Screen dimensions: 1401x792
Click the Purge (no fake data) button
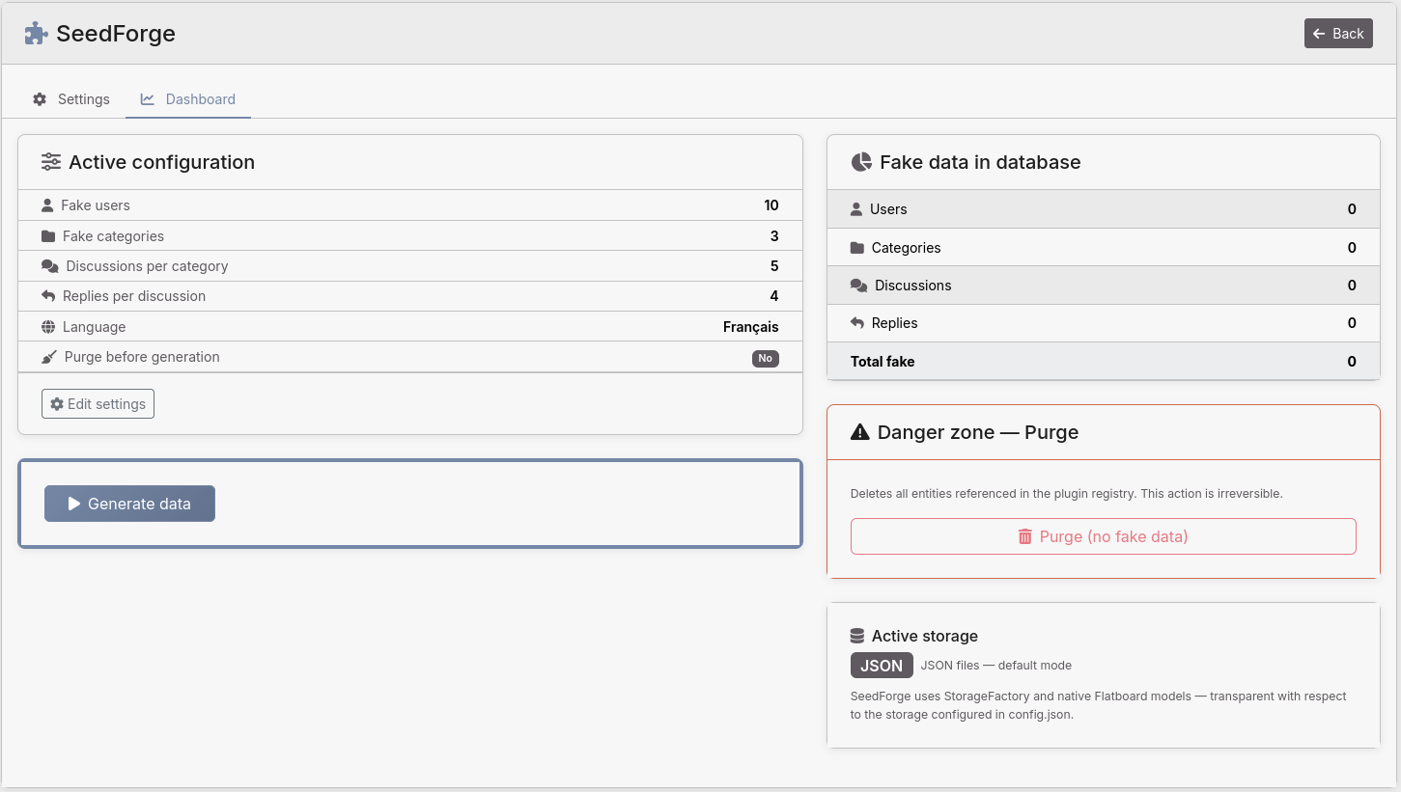[1103, 536]
